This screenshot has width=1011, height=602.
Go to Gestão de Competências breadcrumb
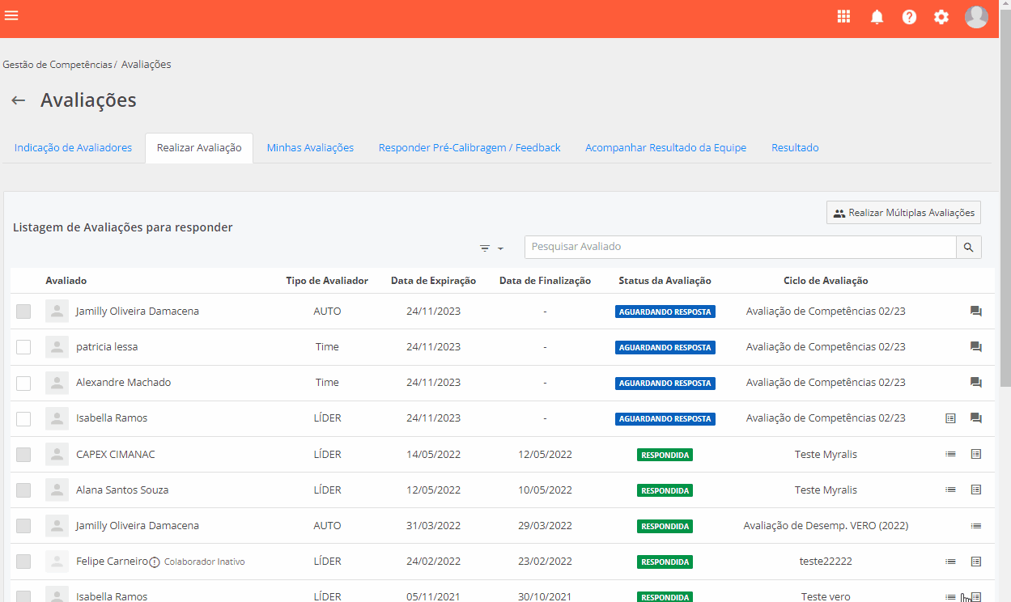[57, 64]
